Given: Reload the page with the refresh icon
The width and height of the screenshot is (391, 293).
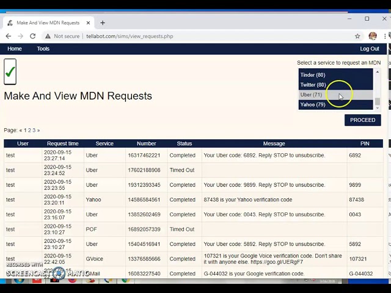Looking at the screenshot, I should point(32,36).
